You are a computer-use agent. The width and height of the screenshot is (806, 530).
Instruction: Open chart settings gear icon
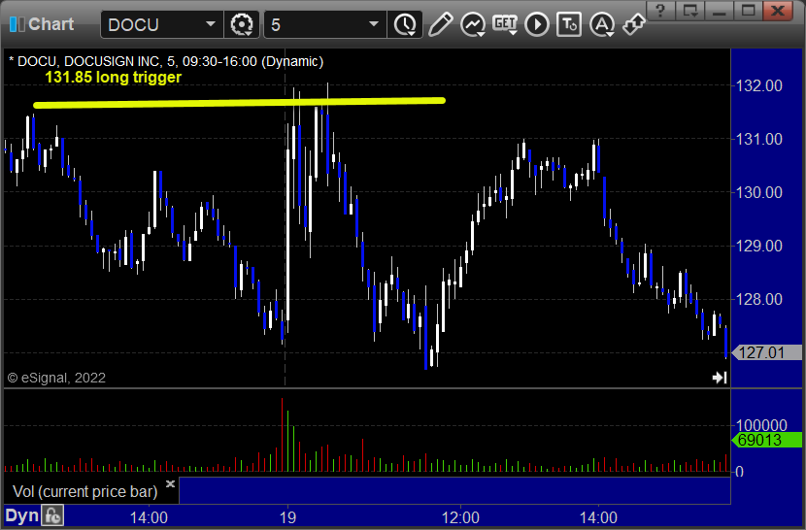pos(242,24)
